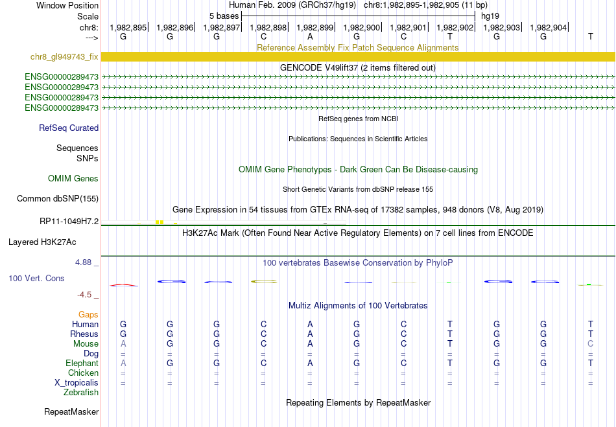616x427 pixels.
Task: Click the Dog species label
Action: coord(91,354)
